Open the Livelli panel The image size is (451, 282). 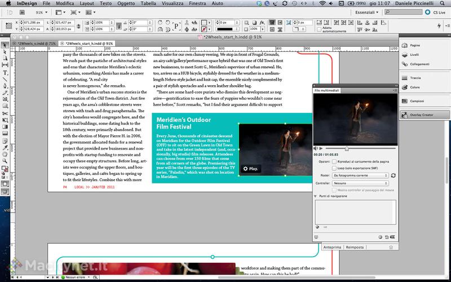(x=414, y=55)
